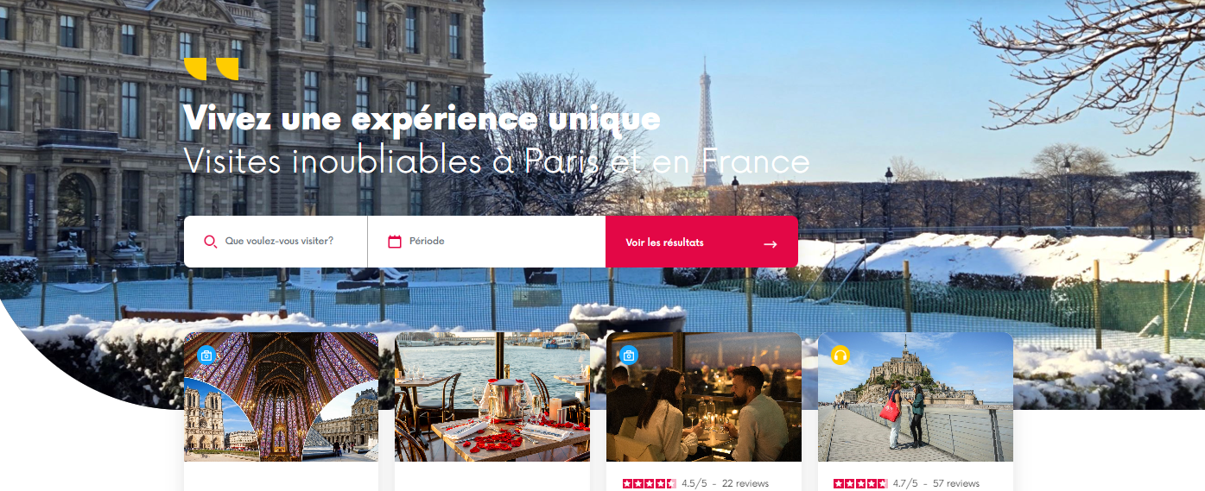Click the yellow quotation mark logo

[x=211, y=69]
